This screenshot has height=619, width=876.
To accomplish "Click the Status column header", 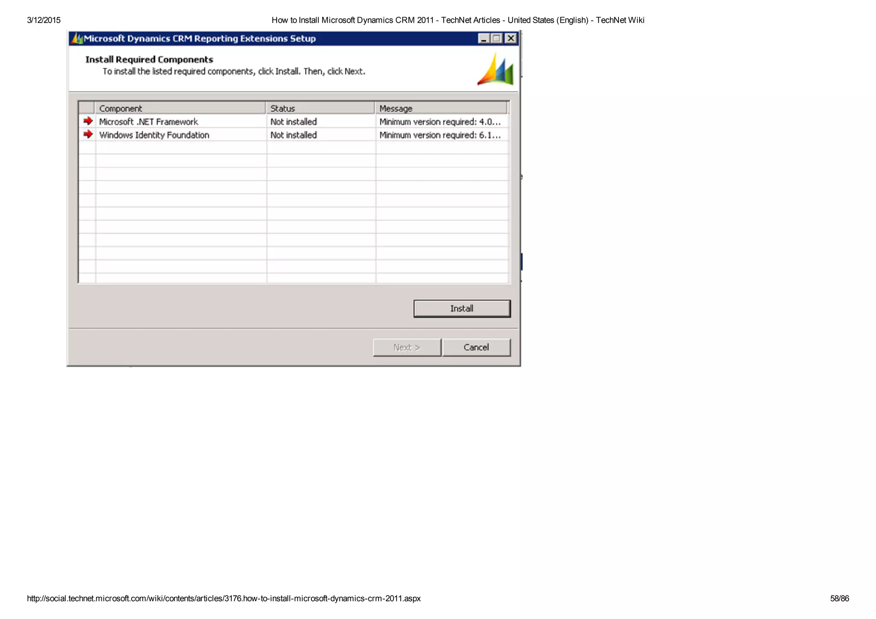I will 320,108.
